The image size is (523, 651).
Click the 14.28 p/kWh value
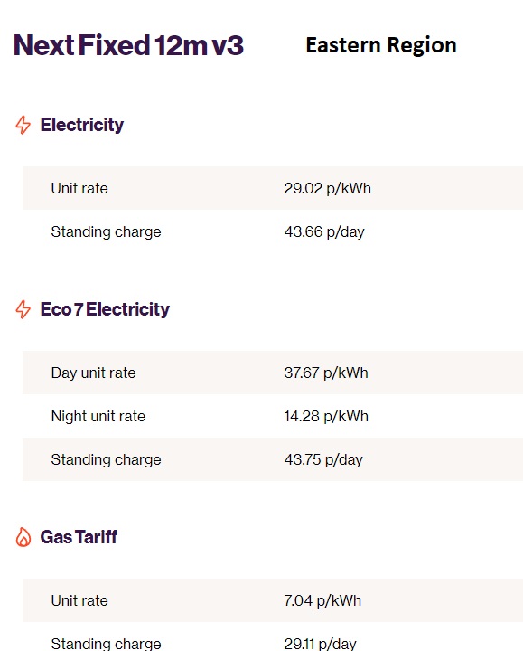(x=326, y=416)
